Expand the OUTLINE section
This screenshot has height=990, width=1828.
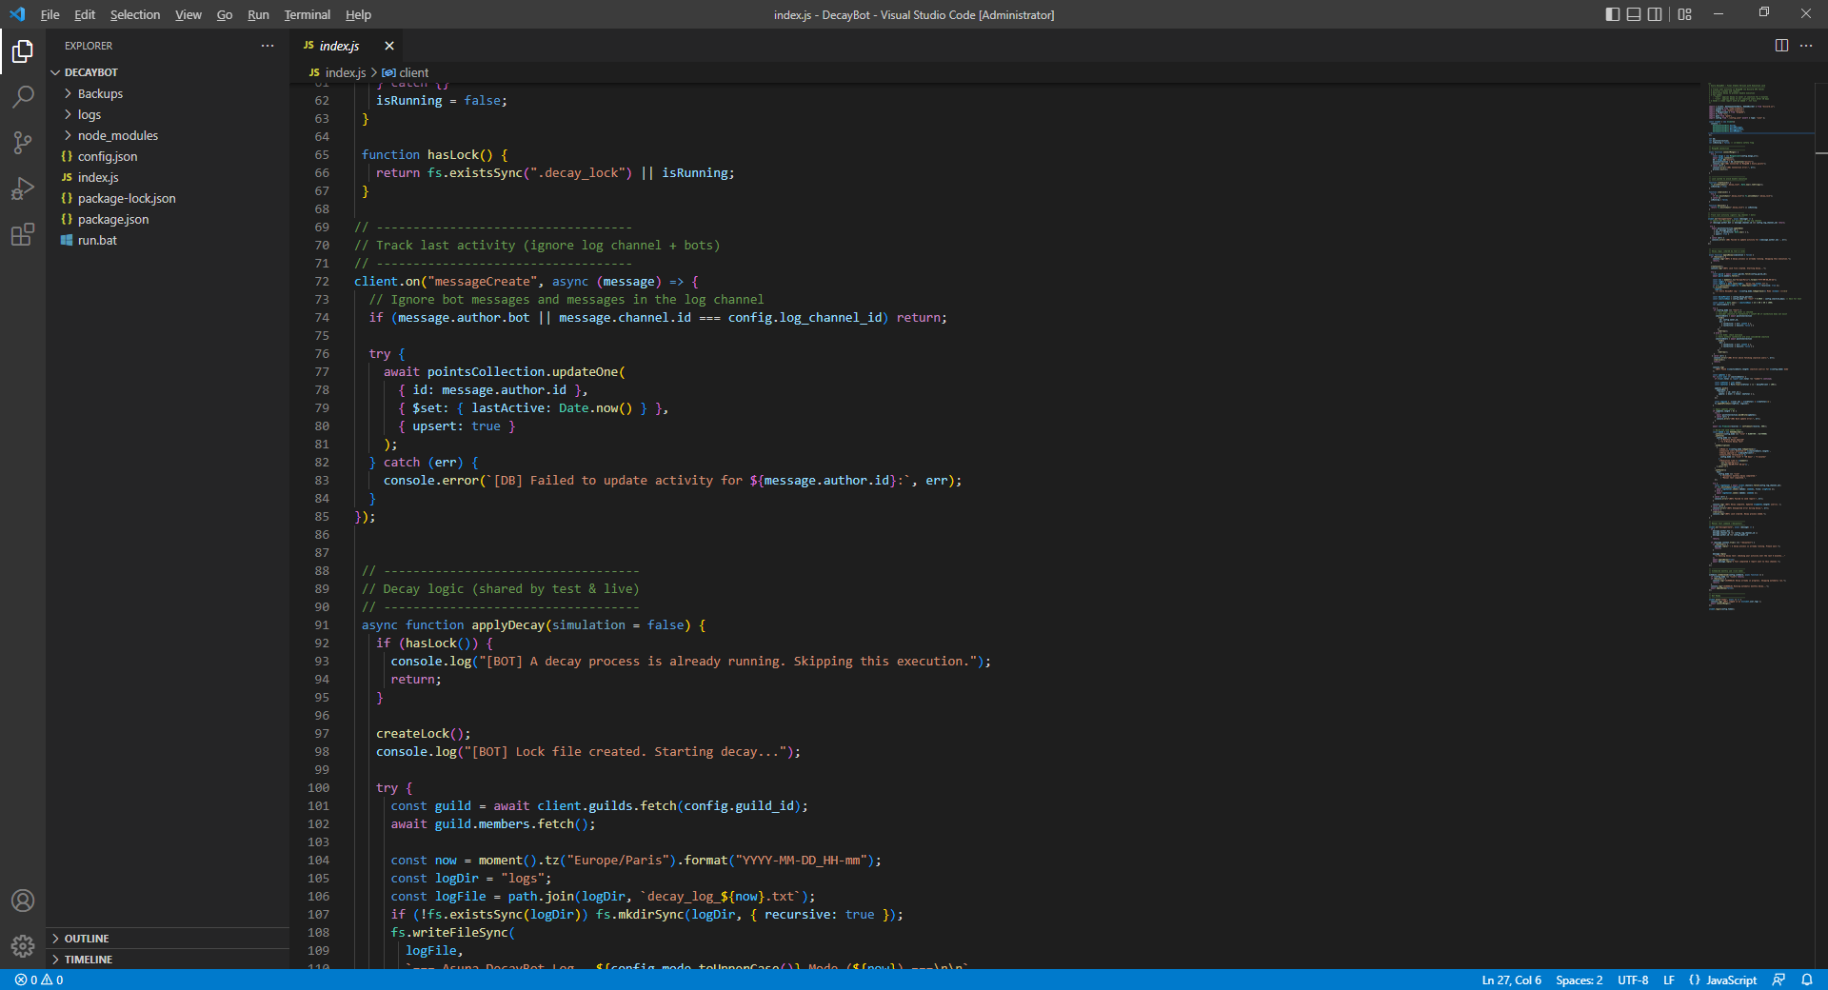click(87, 939)
